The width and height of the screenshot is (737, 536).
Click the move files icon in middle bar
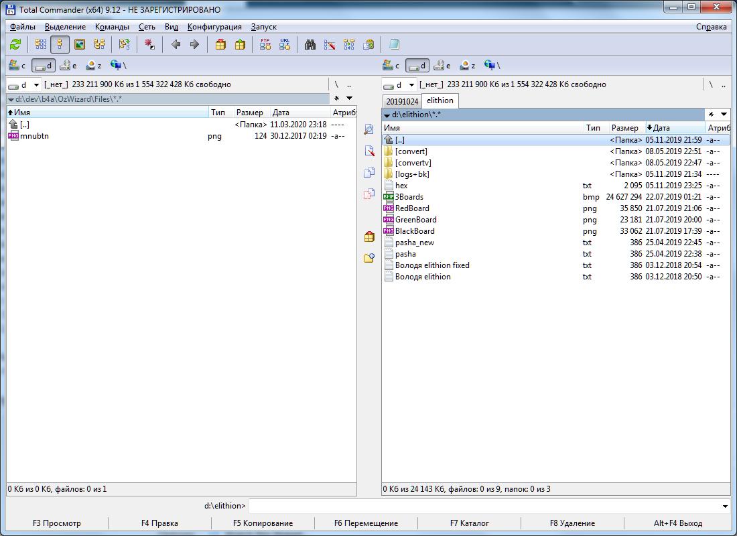[x=369, y=194]
